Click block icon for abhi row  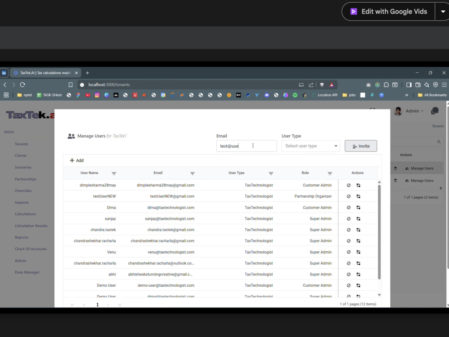(348, 274)
